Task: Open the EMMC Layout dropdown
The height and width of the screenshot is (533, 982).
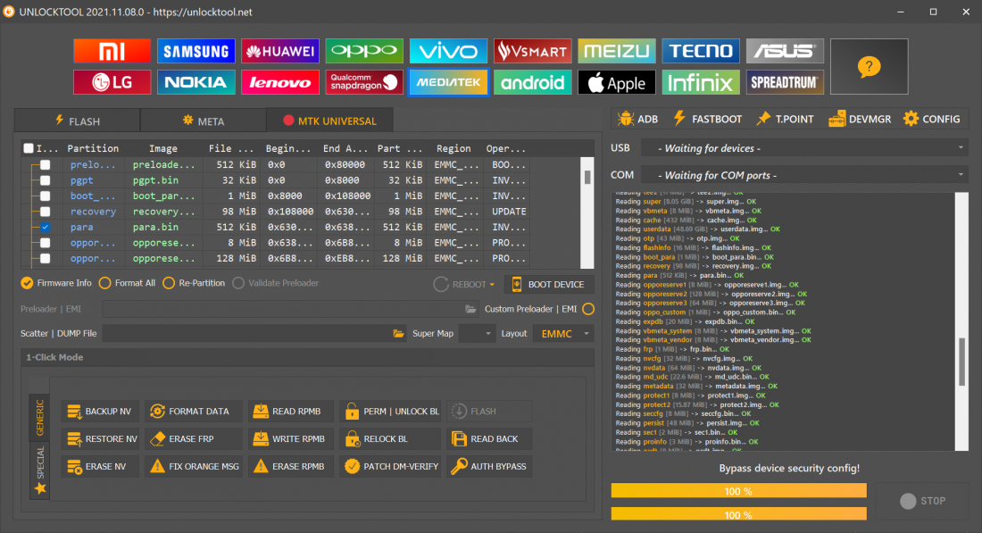Action: (563, 334)
